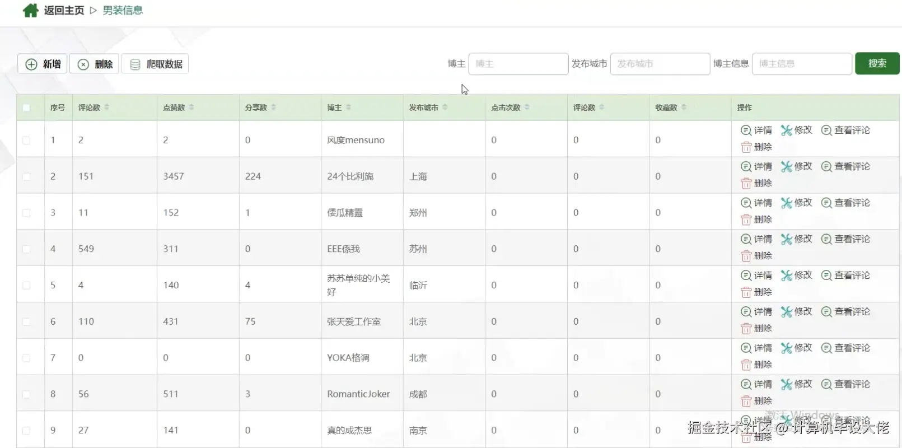Sort by 收藏数 column arrows
This screenshot has width=902, height=448.
click(684, 107)
